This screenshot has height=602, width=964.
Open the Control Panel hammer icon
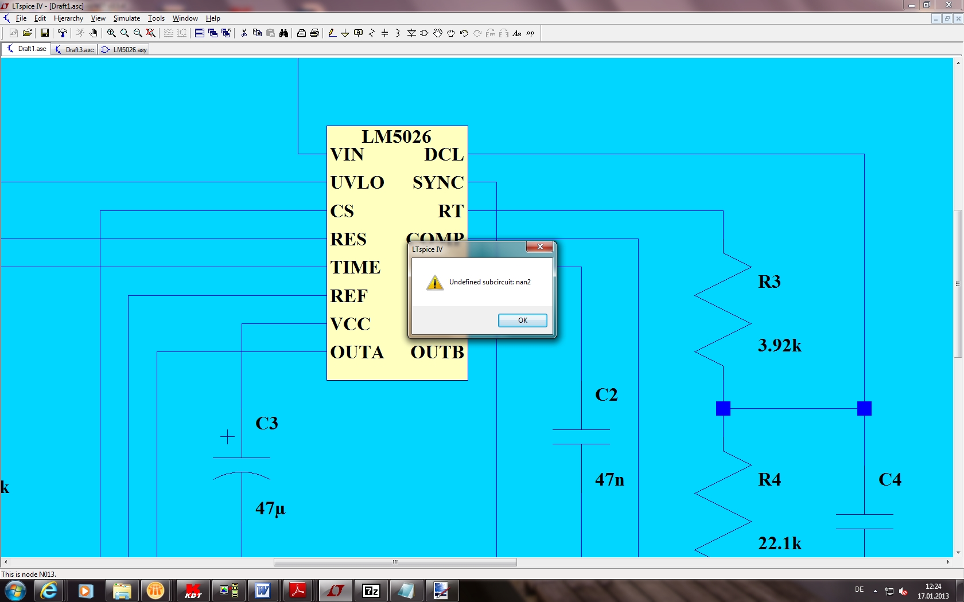(63, 33)
